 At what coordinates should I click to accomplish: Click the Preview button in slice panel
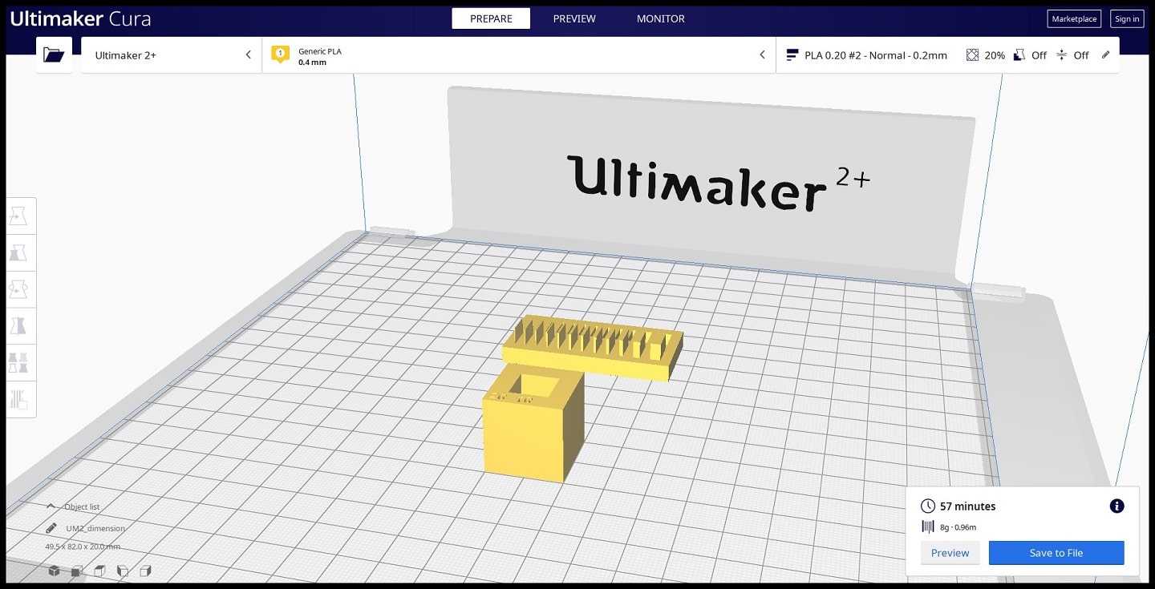point(950,553)
